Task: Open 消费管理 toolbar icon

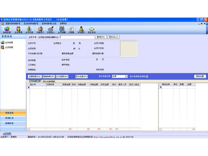Action: point(7,30)
